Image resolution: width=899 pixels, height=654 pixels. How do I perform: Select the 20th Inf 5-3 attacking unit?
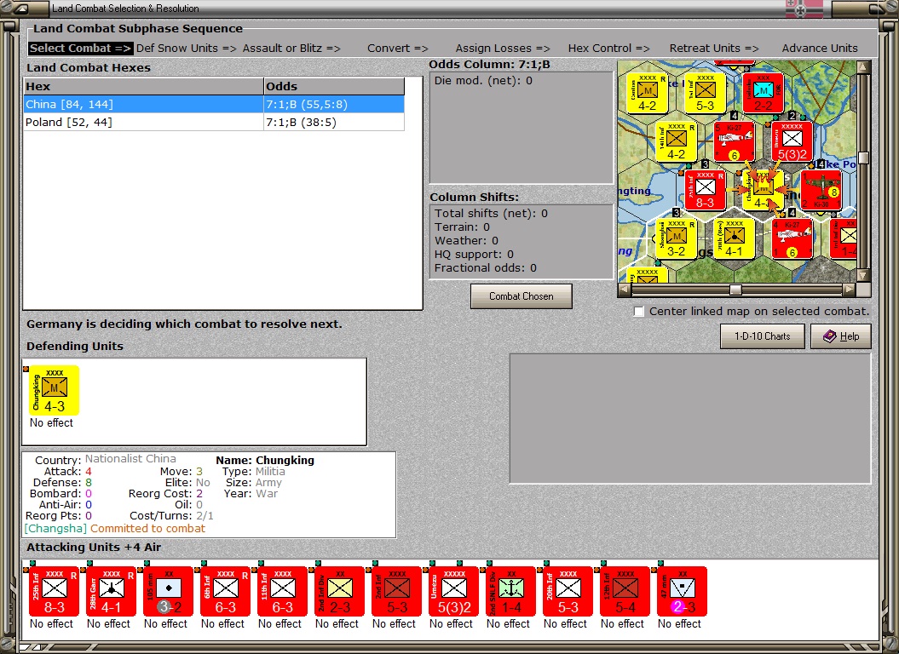[x=568, y=592]
